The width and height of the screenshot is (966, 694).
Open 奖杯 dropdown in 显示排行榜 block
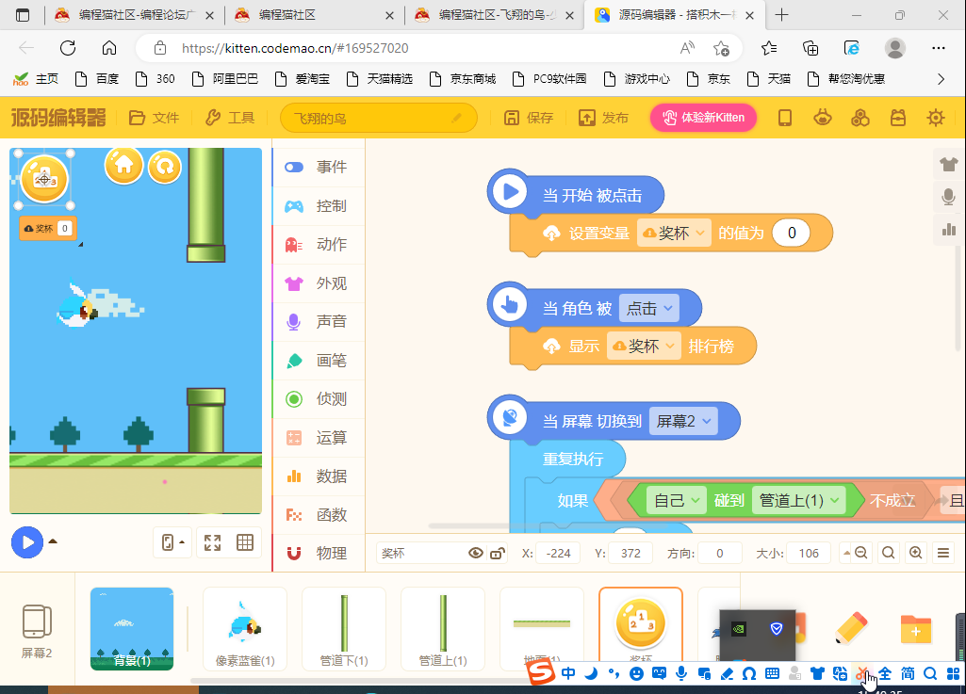coord(644,347)
